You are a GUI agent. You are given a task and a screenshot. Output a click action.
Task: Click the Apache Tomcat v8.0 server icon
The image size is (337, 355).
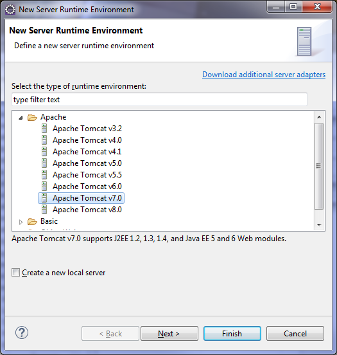[44, 210]
